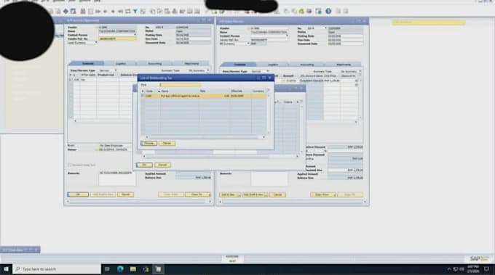Click the yellow search bar at the top right
Screen dimensions: 495x275
click(428, 22)
